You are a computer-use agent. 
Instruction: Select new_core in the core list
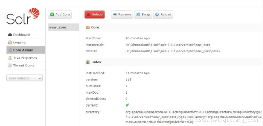64,27
